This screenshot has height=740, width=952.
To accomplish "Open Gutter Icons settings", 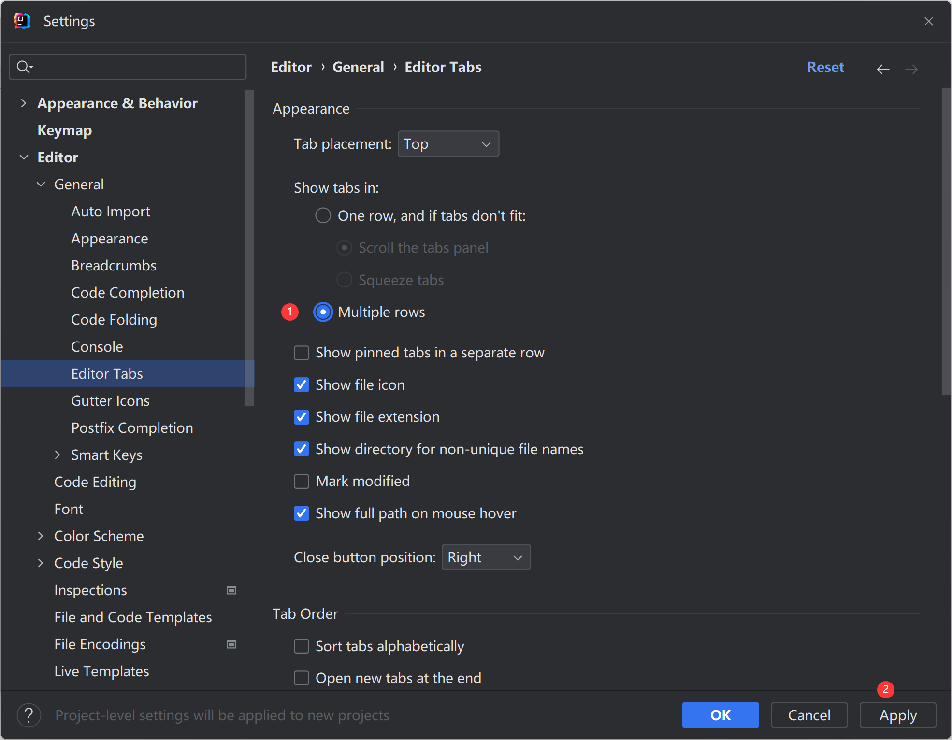I will tap(110, 401).
